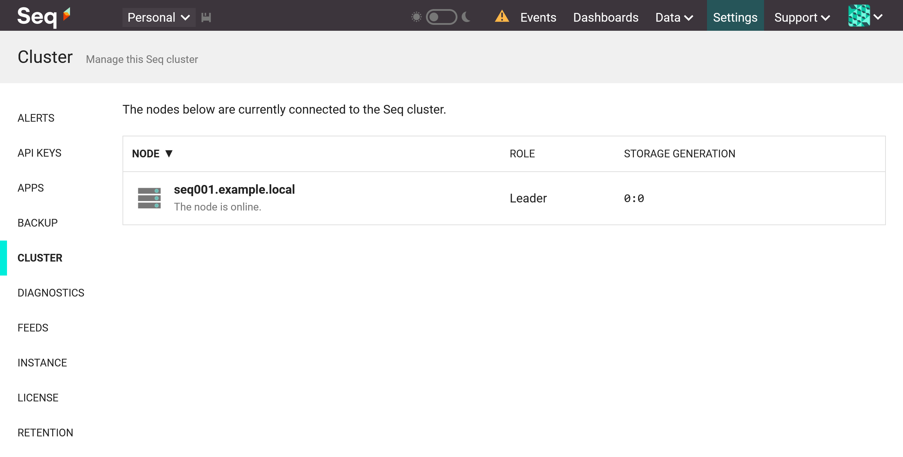The height and width of the screenshot is (457, 903).
Task: Open the yellow warning triangle alert
Action: point(502,16)
